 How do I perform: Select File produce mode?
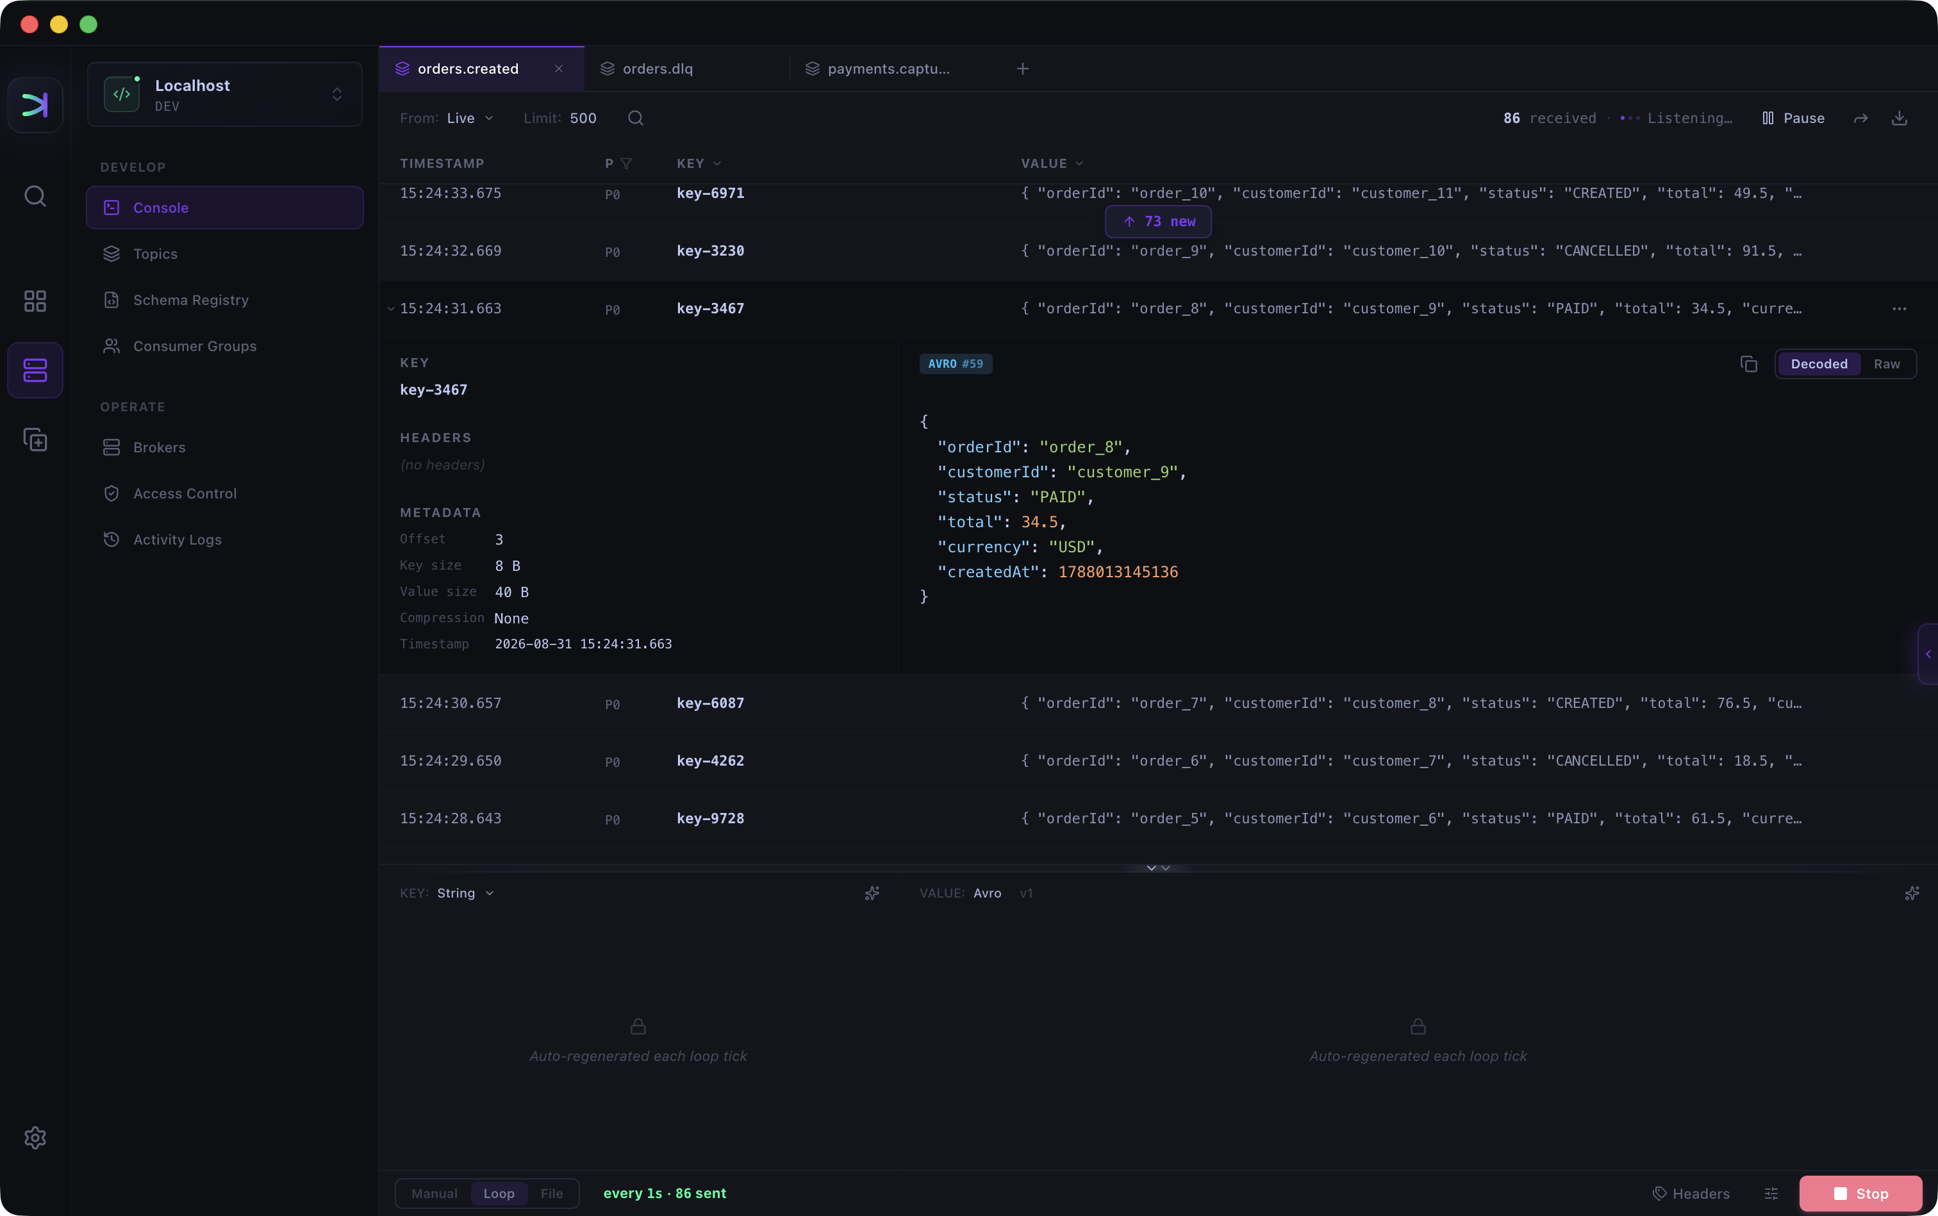pos(552,1194)
